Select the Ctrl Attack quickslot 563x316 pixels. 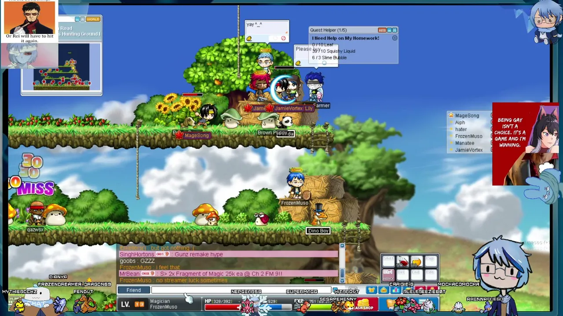[x=388, y=275]
